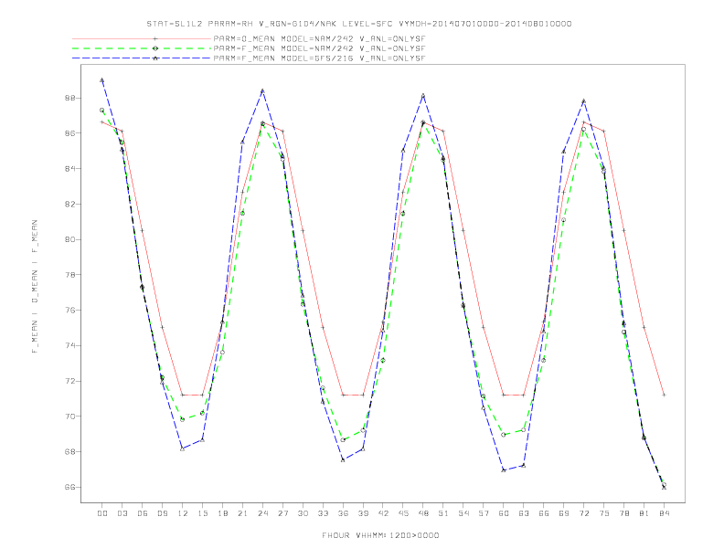Click the chart title beginning STAT=SL1L2 PARAM=RH
Screen dimensions: 724x559
pos(359,24)
